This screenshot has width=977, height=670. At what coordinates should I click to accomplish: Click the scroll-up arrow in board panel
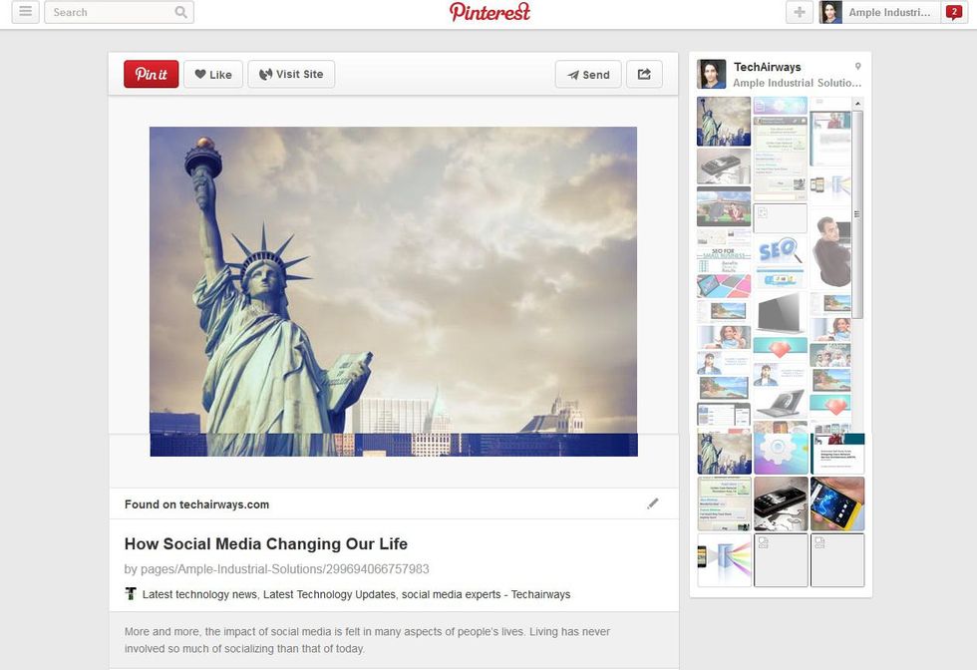[x=857, y=103]
